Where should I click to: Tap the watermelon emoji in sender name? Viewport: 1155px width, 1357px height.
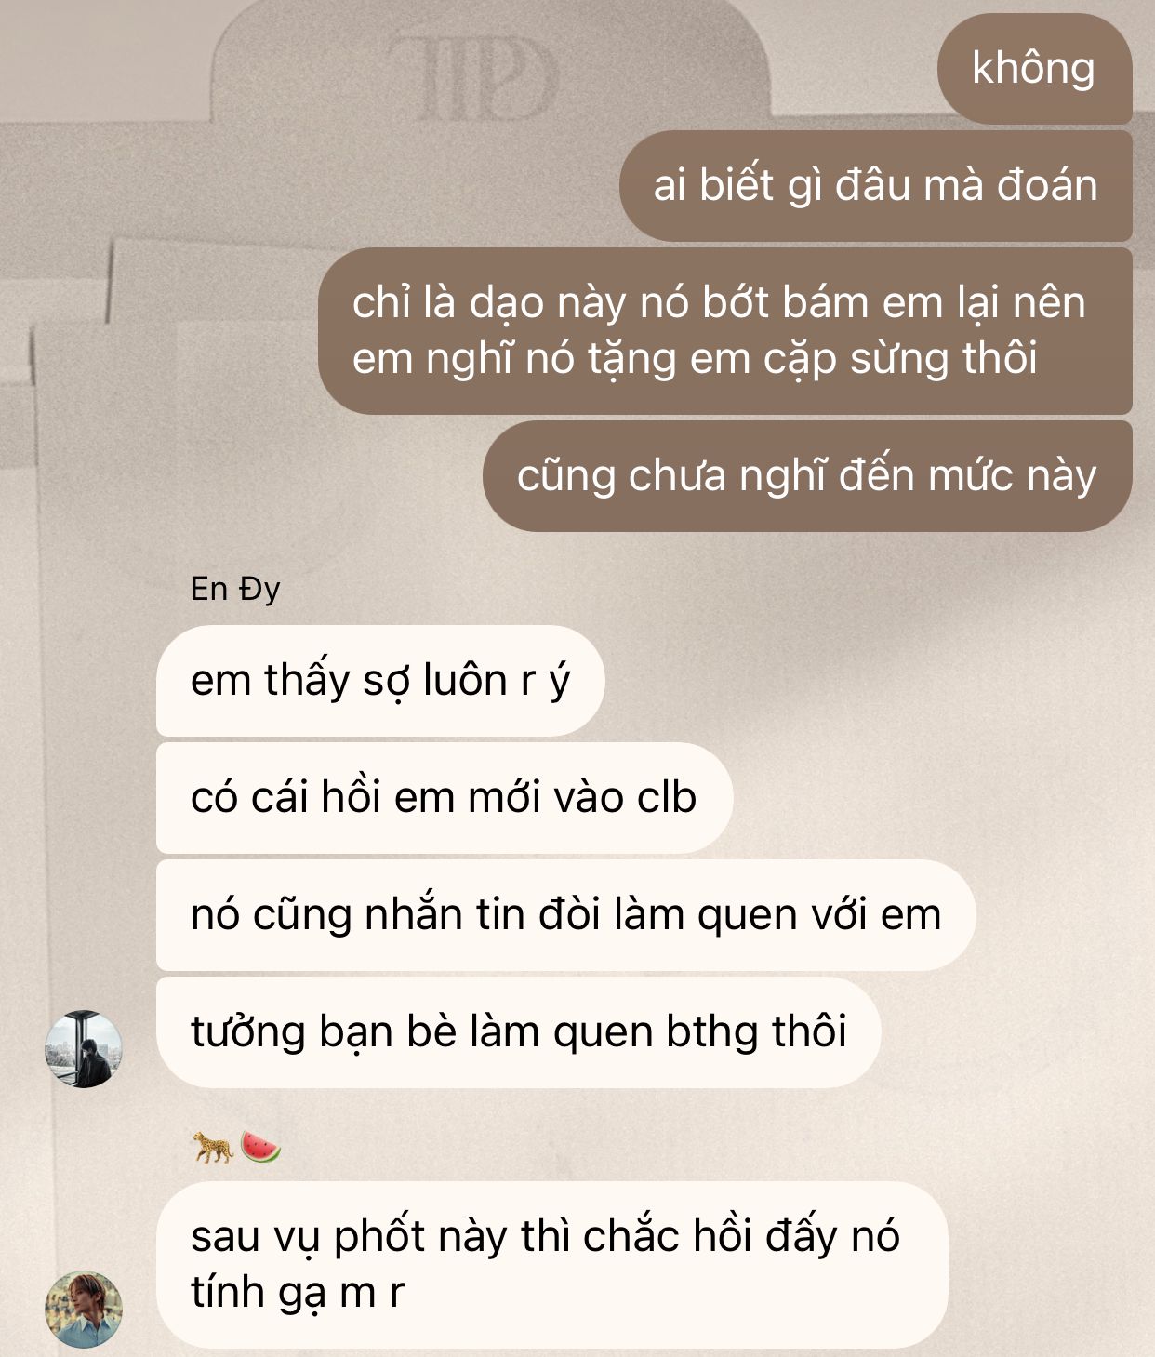pos(260,1147)
